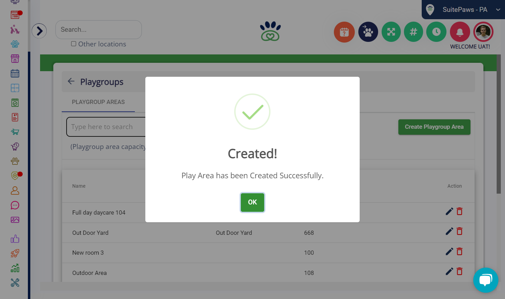Open the sidebar tools wrench icon

(x=15, y=283)
